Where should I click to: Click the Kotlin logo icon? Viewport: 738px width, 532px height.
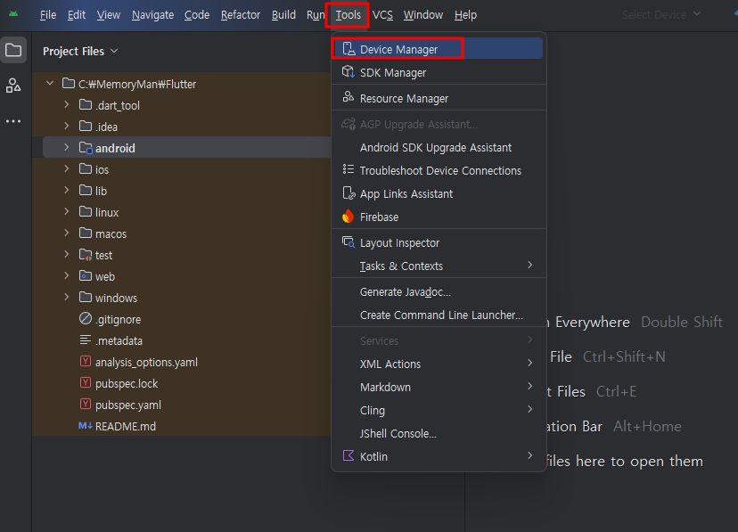348,455
